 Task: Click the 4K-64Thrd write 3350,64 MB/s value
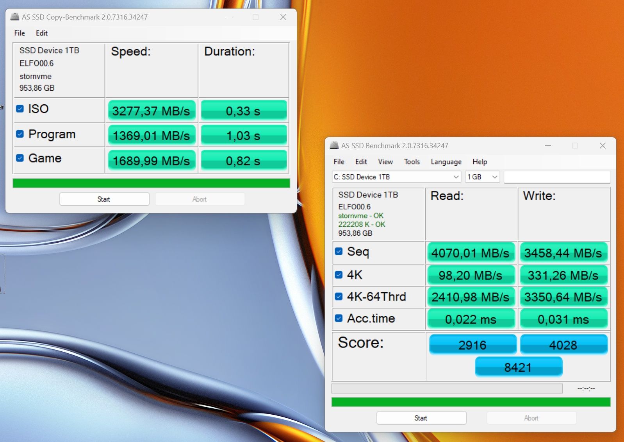click(x=563, y=297)
